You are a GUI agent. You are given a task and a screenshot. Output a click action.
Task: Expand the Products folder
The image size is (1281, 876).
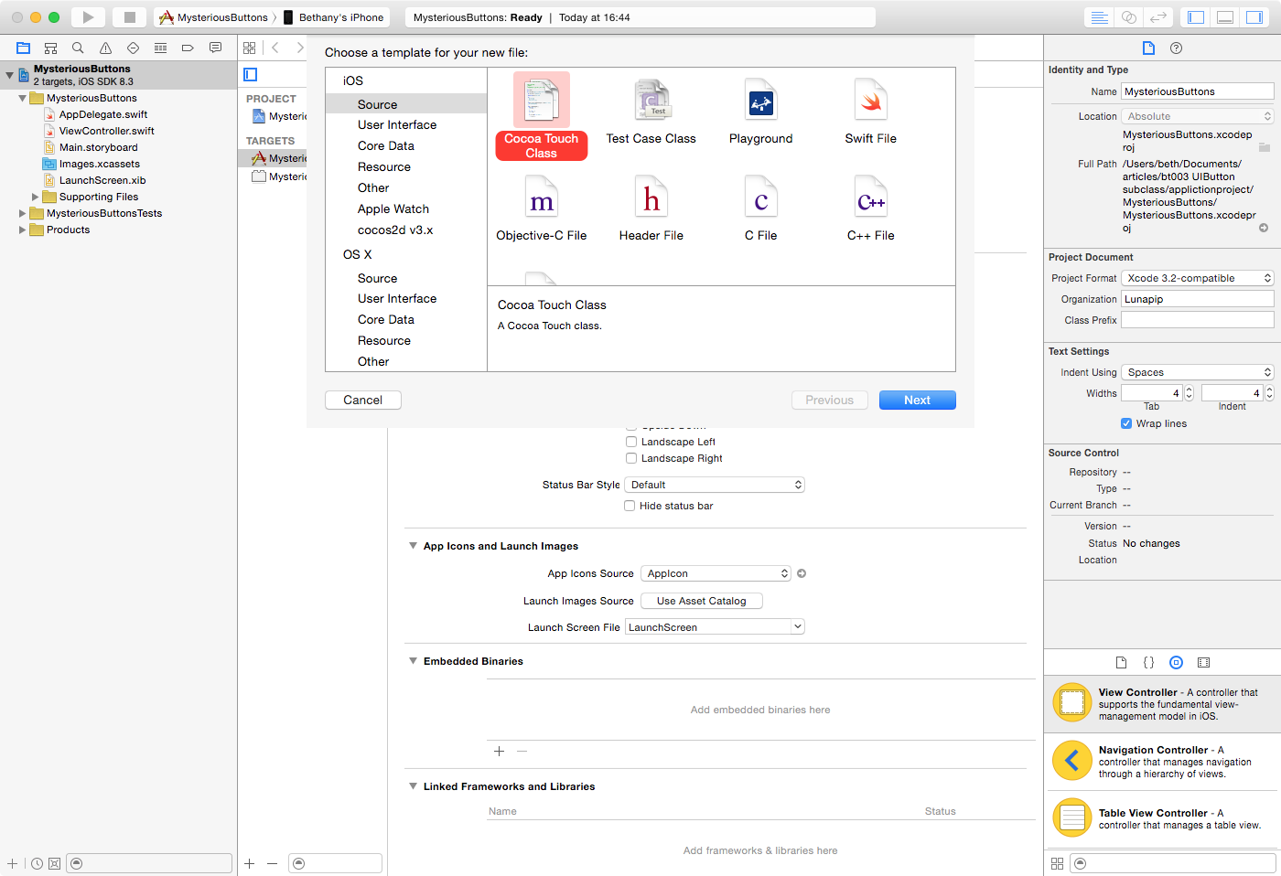pyautogui.click(x=22, y=230)
